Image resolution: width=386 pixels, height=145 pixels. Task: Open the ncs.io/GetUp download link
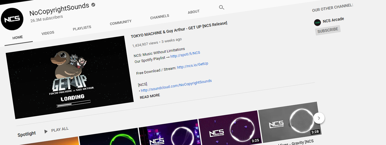pos(192,65)
